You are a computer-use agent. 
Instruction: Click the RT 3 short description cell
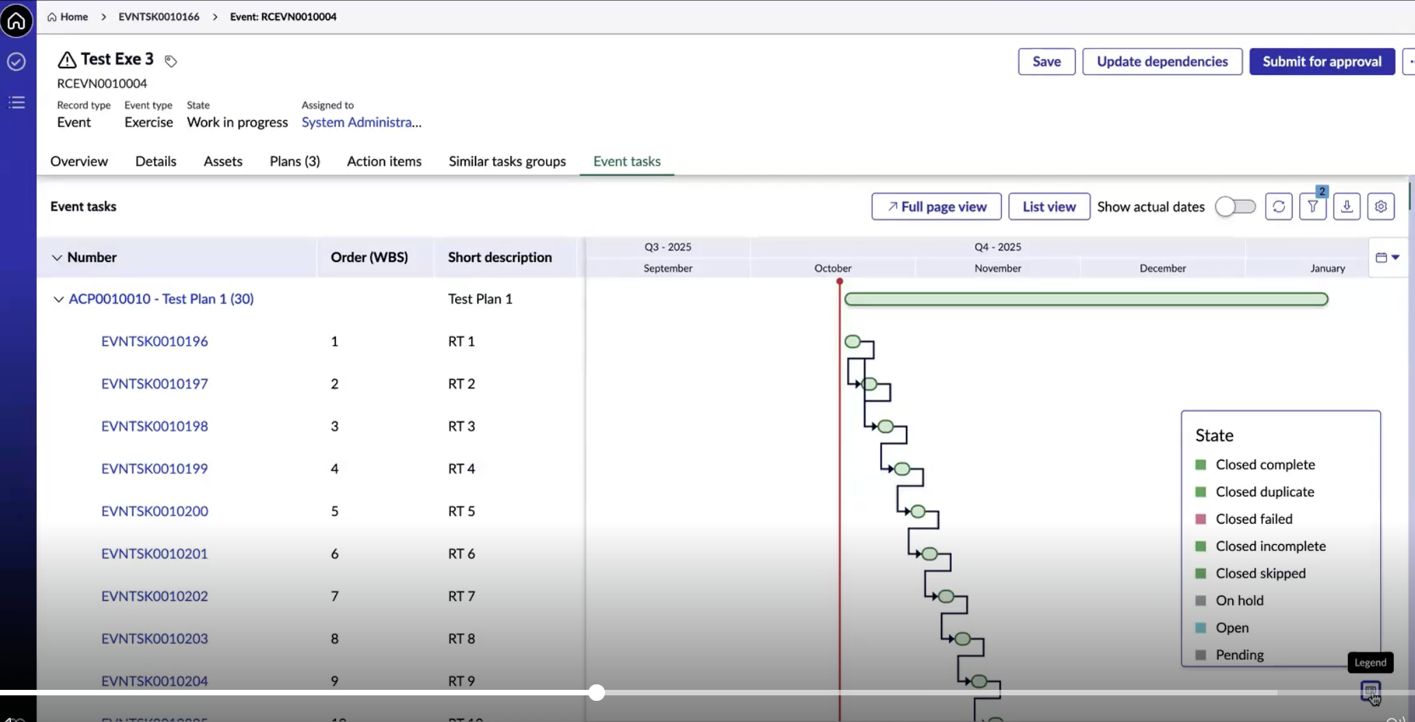[x=461, y=426]
